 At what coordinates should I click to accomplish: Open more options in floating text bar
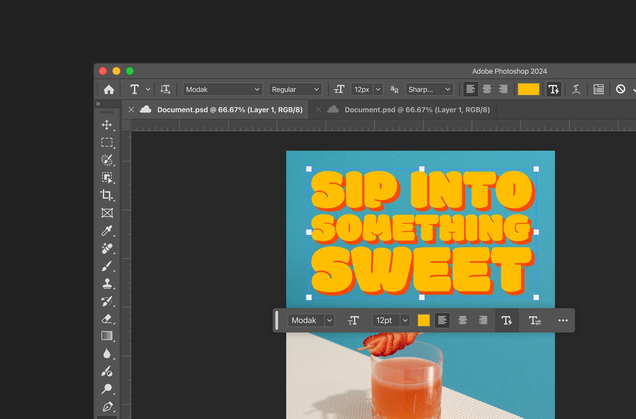(x=563, y=320)
